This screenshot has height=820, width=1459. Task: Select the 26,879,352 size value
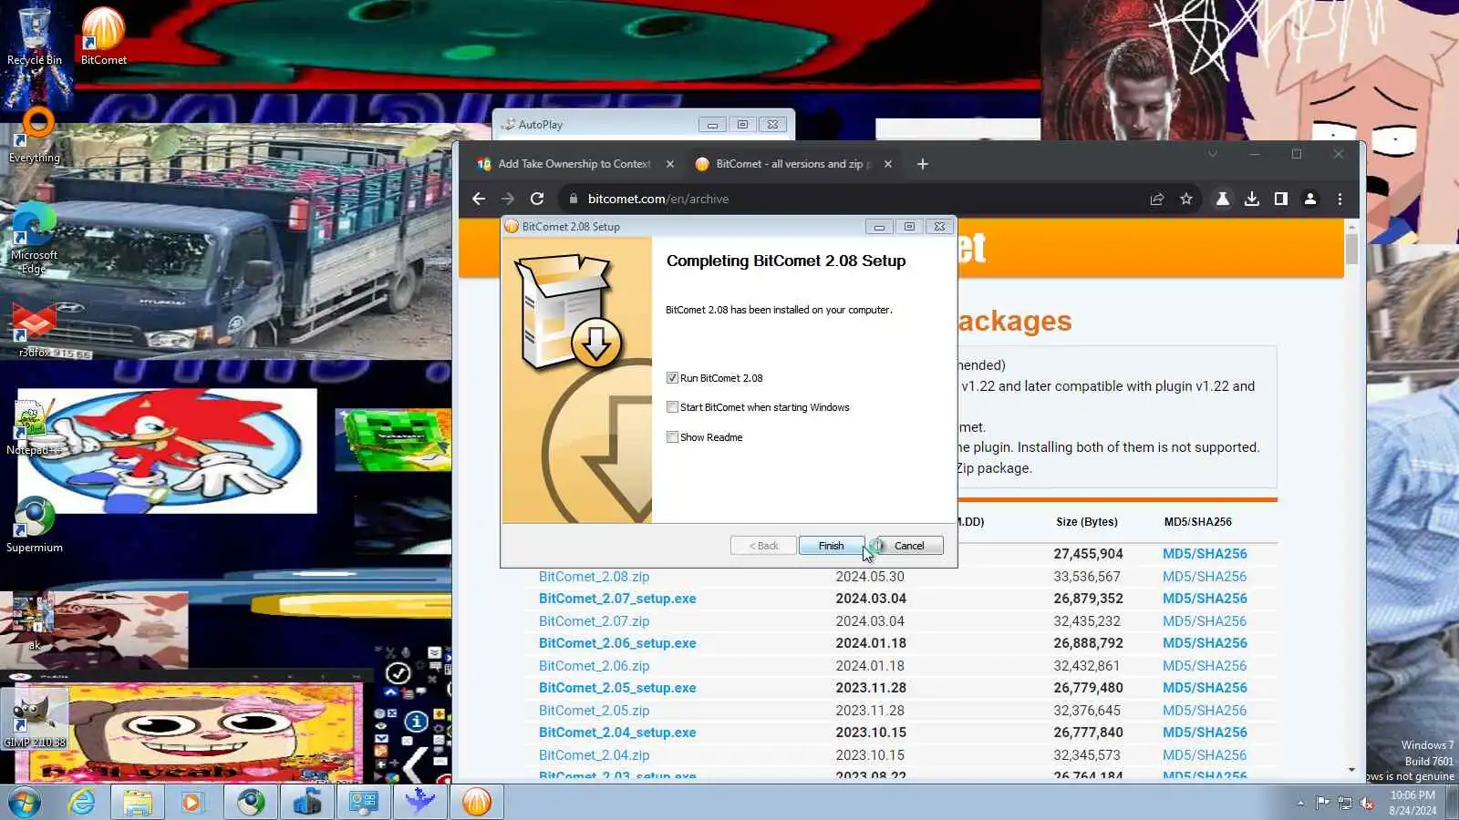(x=1088, y=599)
